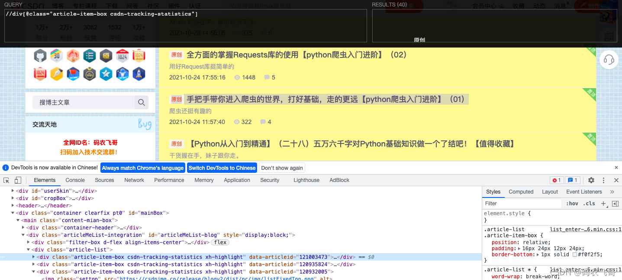Collapse the content-mian-box main node
Screen dimensions: 622x280
pyautogui.click(x=18, y=220)
